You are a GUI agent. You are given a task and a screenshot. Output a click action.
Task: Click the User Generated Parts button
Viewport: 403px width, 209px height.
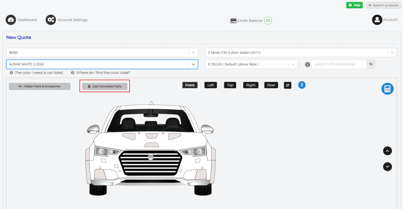click(x=105, y=86)
